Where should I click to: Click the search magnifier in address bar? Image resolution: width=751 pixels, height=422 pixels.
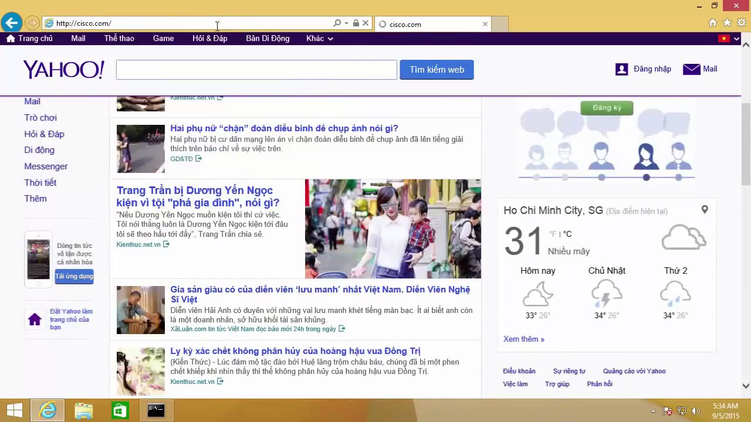point(337,23)
